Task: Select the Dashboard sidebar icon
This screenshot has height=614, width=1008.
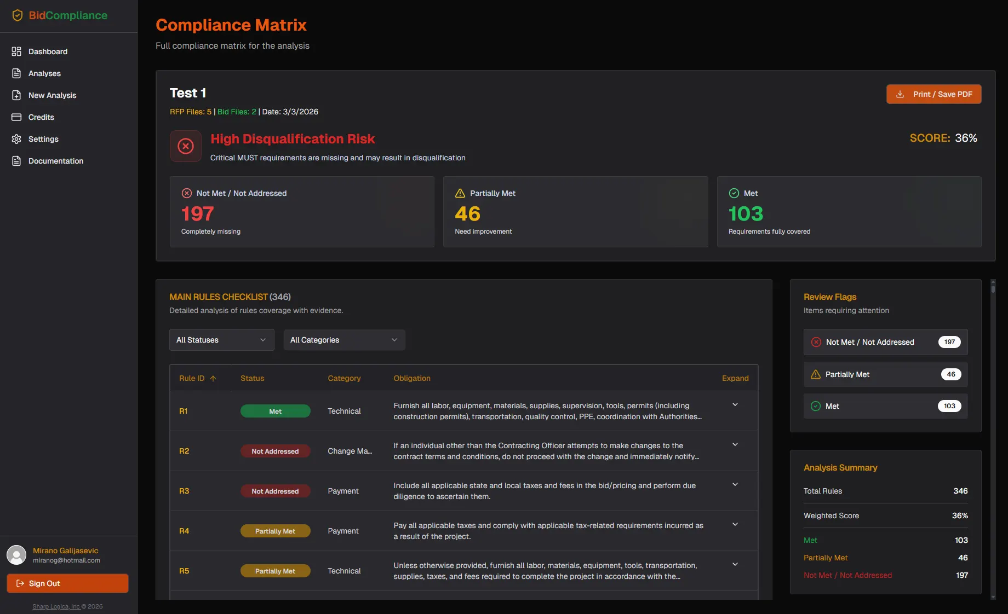Action: click(x=16, y=51)
